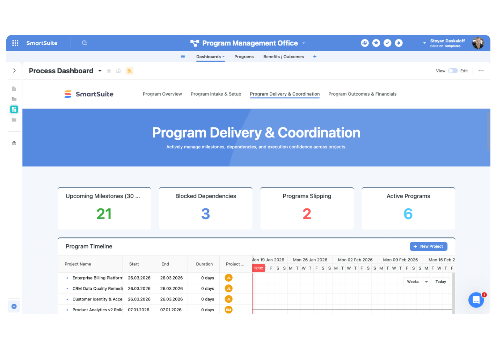Open the apps grid launcher icon
496x349 pixels.
click(15, 43)
